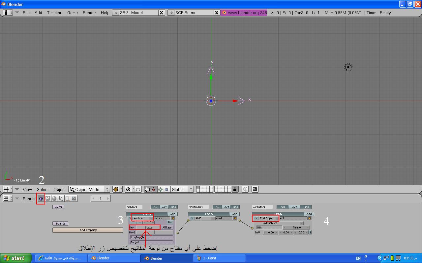Click the proportional edit icon next to padlock
This screenshot has width=422, height=263.
click(x=245, y=189)
